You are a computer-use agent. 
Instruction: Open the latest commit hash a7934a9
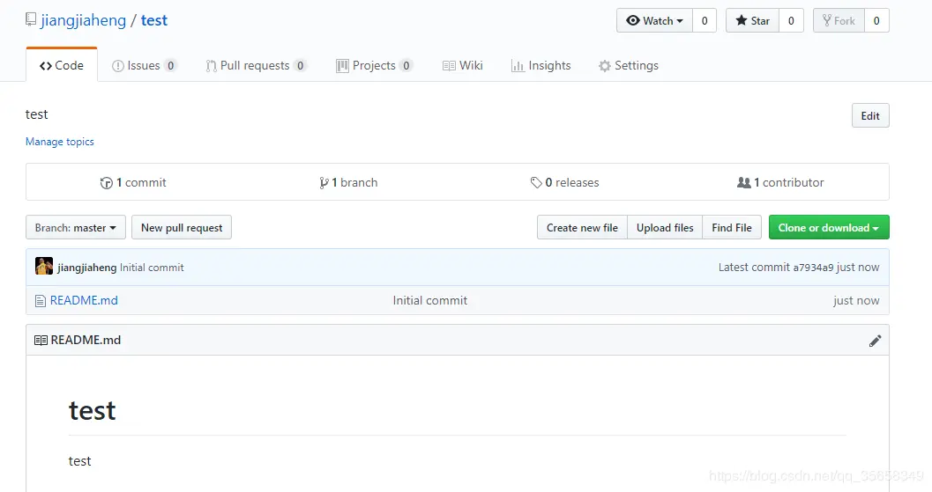813,267
